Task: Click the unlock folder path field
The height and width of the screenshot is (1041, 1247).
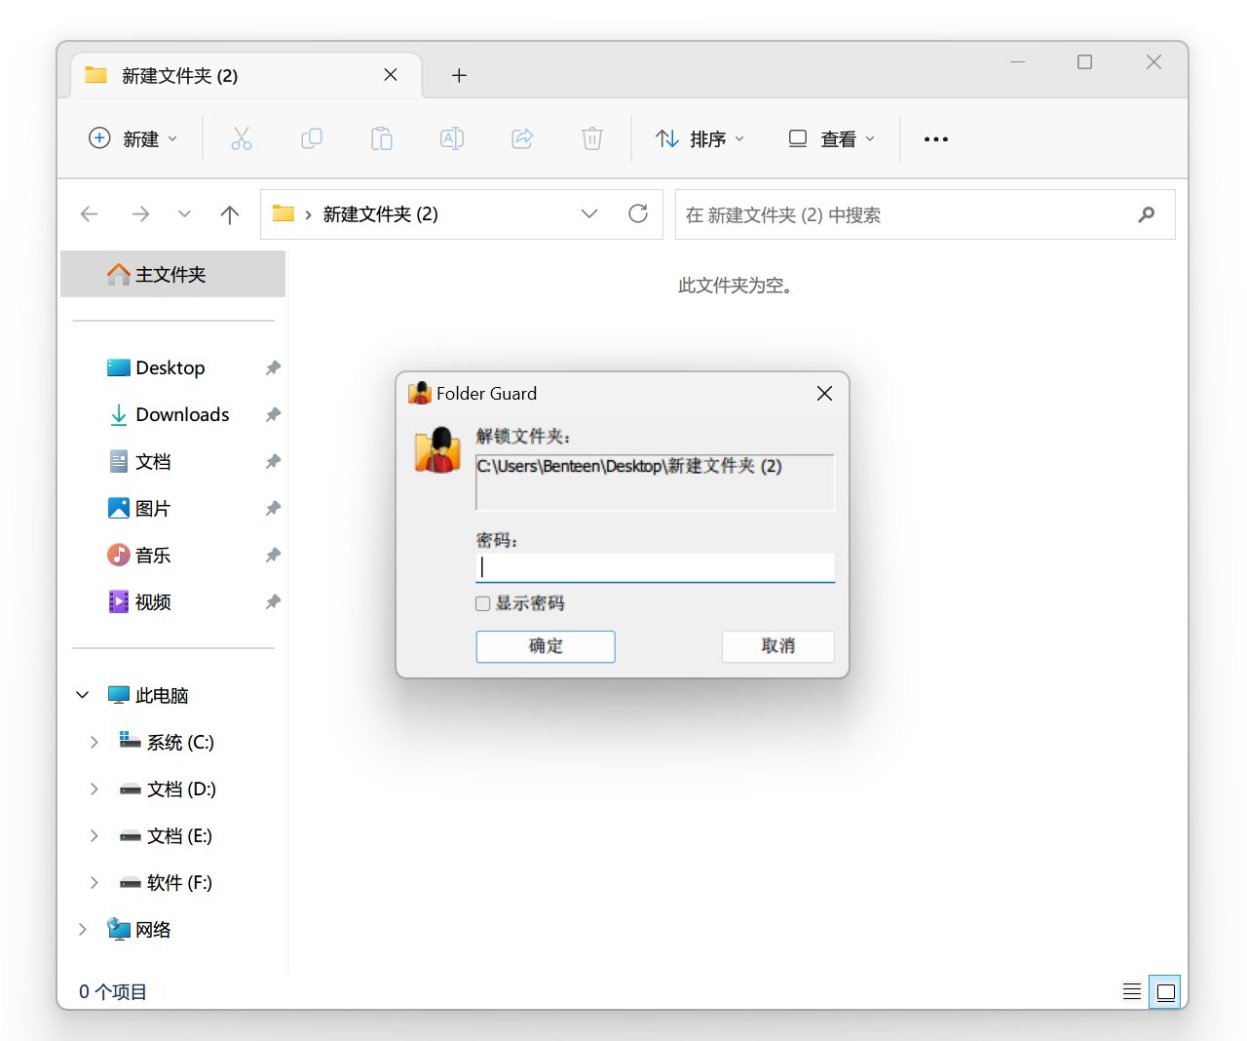Action: coord(655,482)
